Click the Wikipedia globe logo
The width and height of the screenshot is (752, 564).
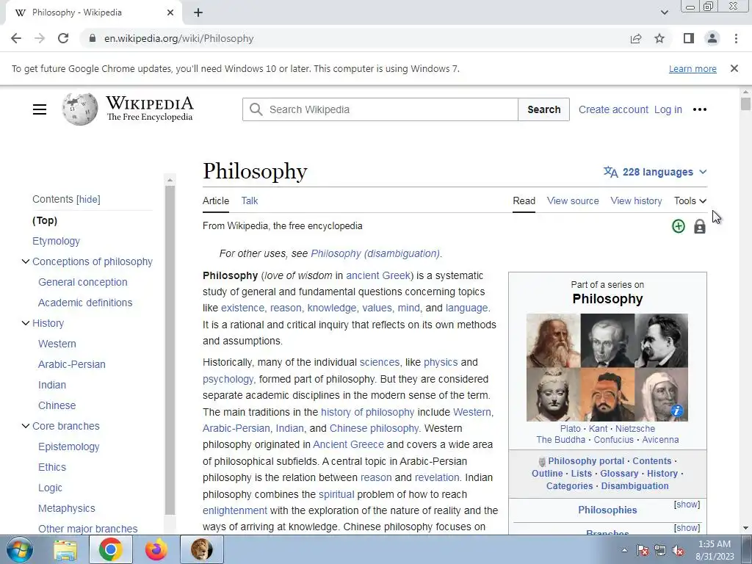tap(79, 109)
